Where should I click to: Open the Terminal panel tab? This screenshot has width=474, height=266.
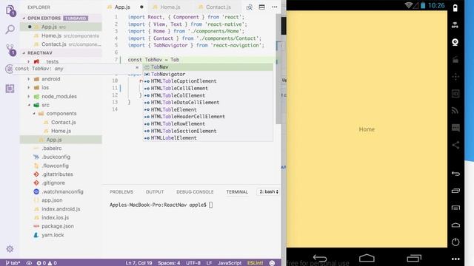point(237,192)
